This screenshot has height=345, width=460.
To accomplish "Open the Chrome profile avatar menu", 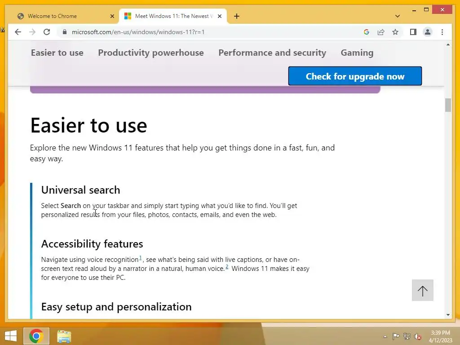I will 428,32.
